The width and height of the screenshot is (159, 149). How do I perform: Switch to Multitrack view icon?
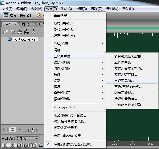23,16
